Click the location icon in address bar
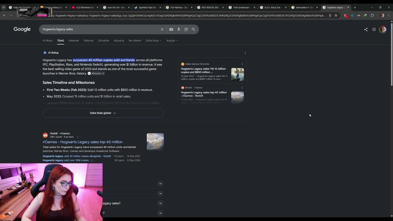Screen dimensions: 393x221 tap(330, 15)
